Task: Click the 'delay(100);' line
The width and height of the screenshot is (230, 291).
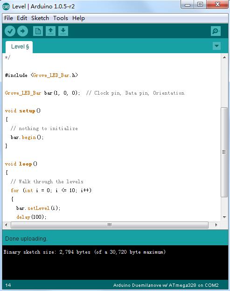Action: coord(31,217)
